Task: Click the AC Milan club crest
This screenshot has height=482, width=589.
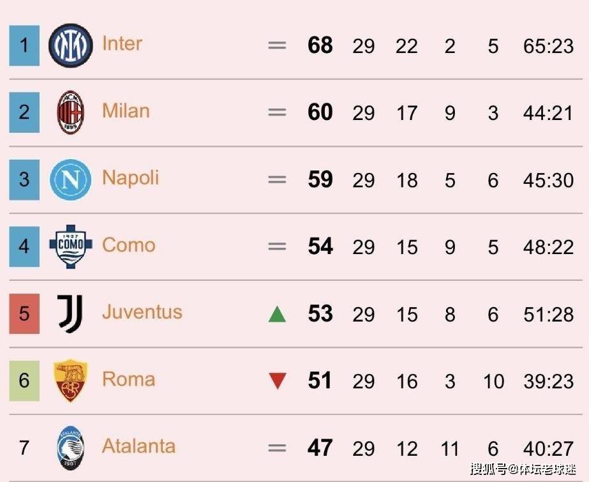Action: 71,112
